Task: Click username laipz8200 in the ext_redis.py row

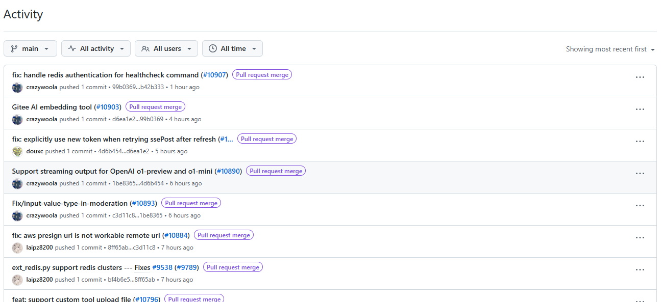Action: 40,280
